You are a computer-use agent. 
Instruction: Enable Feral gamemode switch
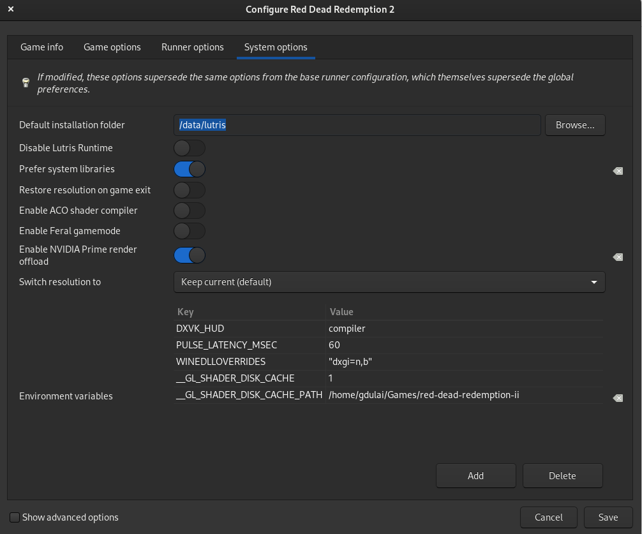(x=189, y=231)
